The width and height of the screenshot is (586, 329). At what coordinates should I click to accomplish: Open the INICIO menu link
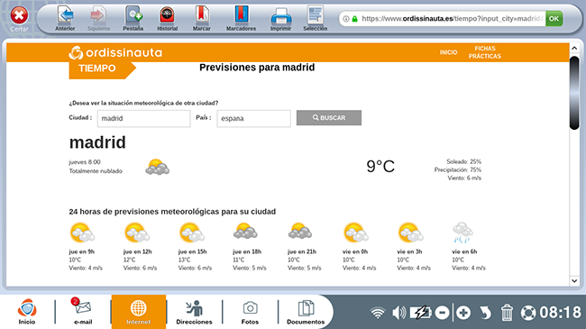(448, 52)
